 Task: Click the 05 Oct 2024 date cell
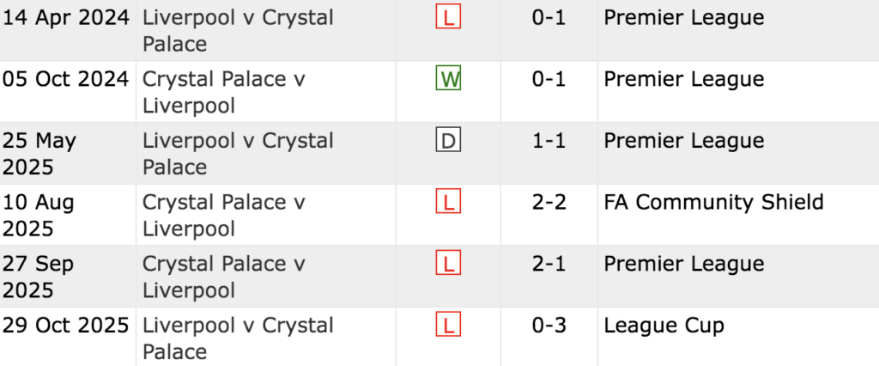click(65, 80)
